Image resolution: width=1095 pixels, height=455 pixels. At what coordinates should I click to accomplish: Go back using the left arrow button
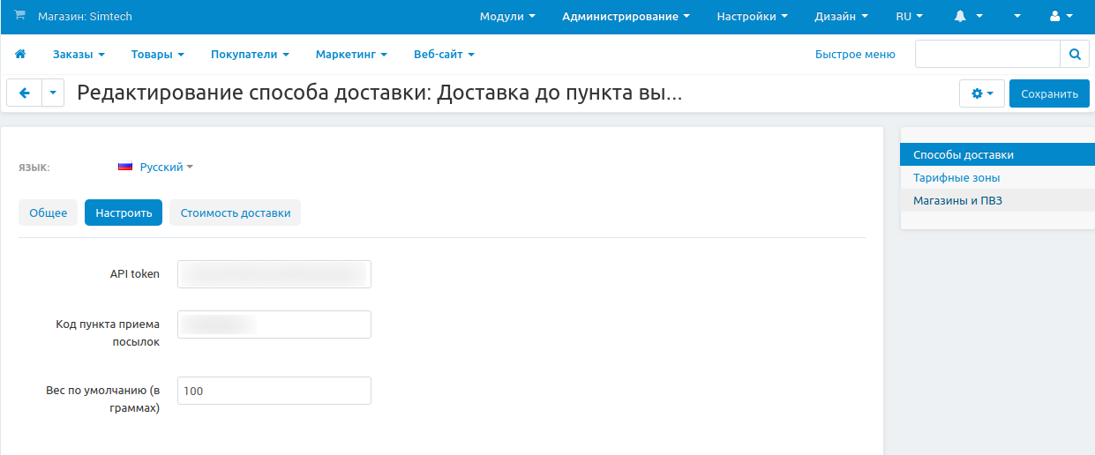(24, 93)
